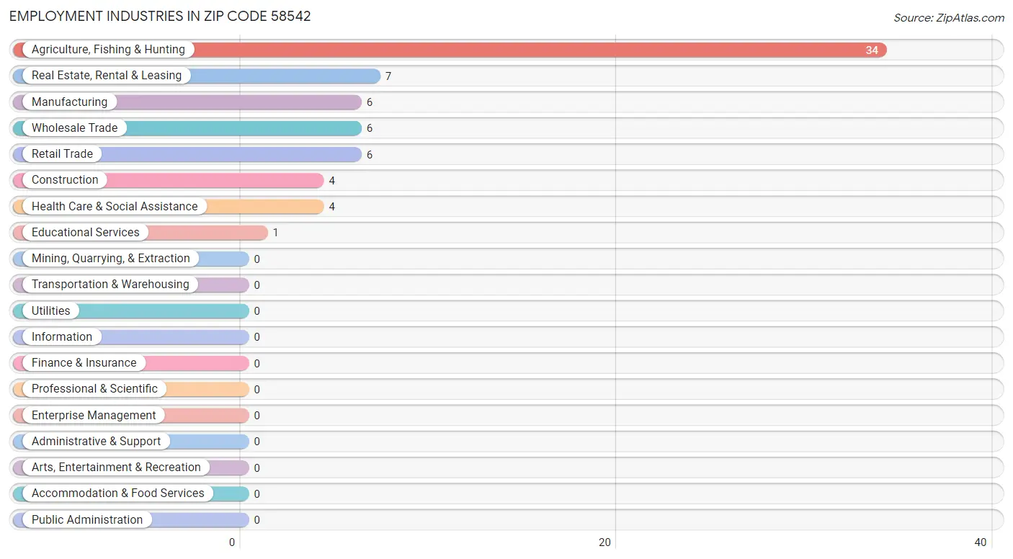
Task: Click the Source: ZipAtlas.com credit
Action: (949, 18)
